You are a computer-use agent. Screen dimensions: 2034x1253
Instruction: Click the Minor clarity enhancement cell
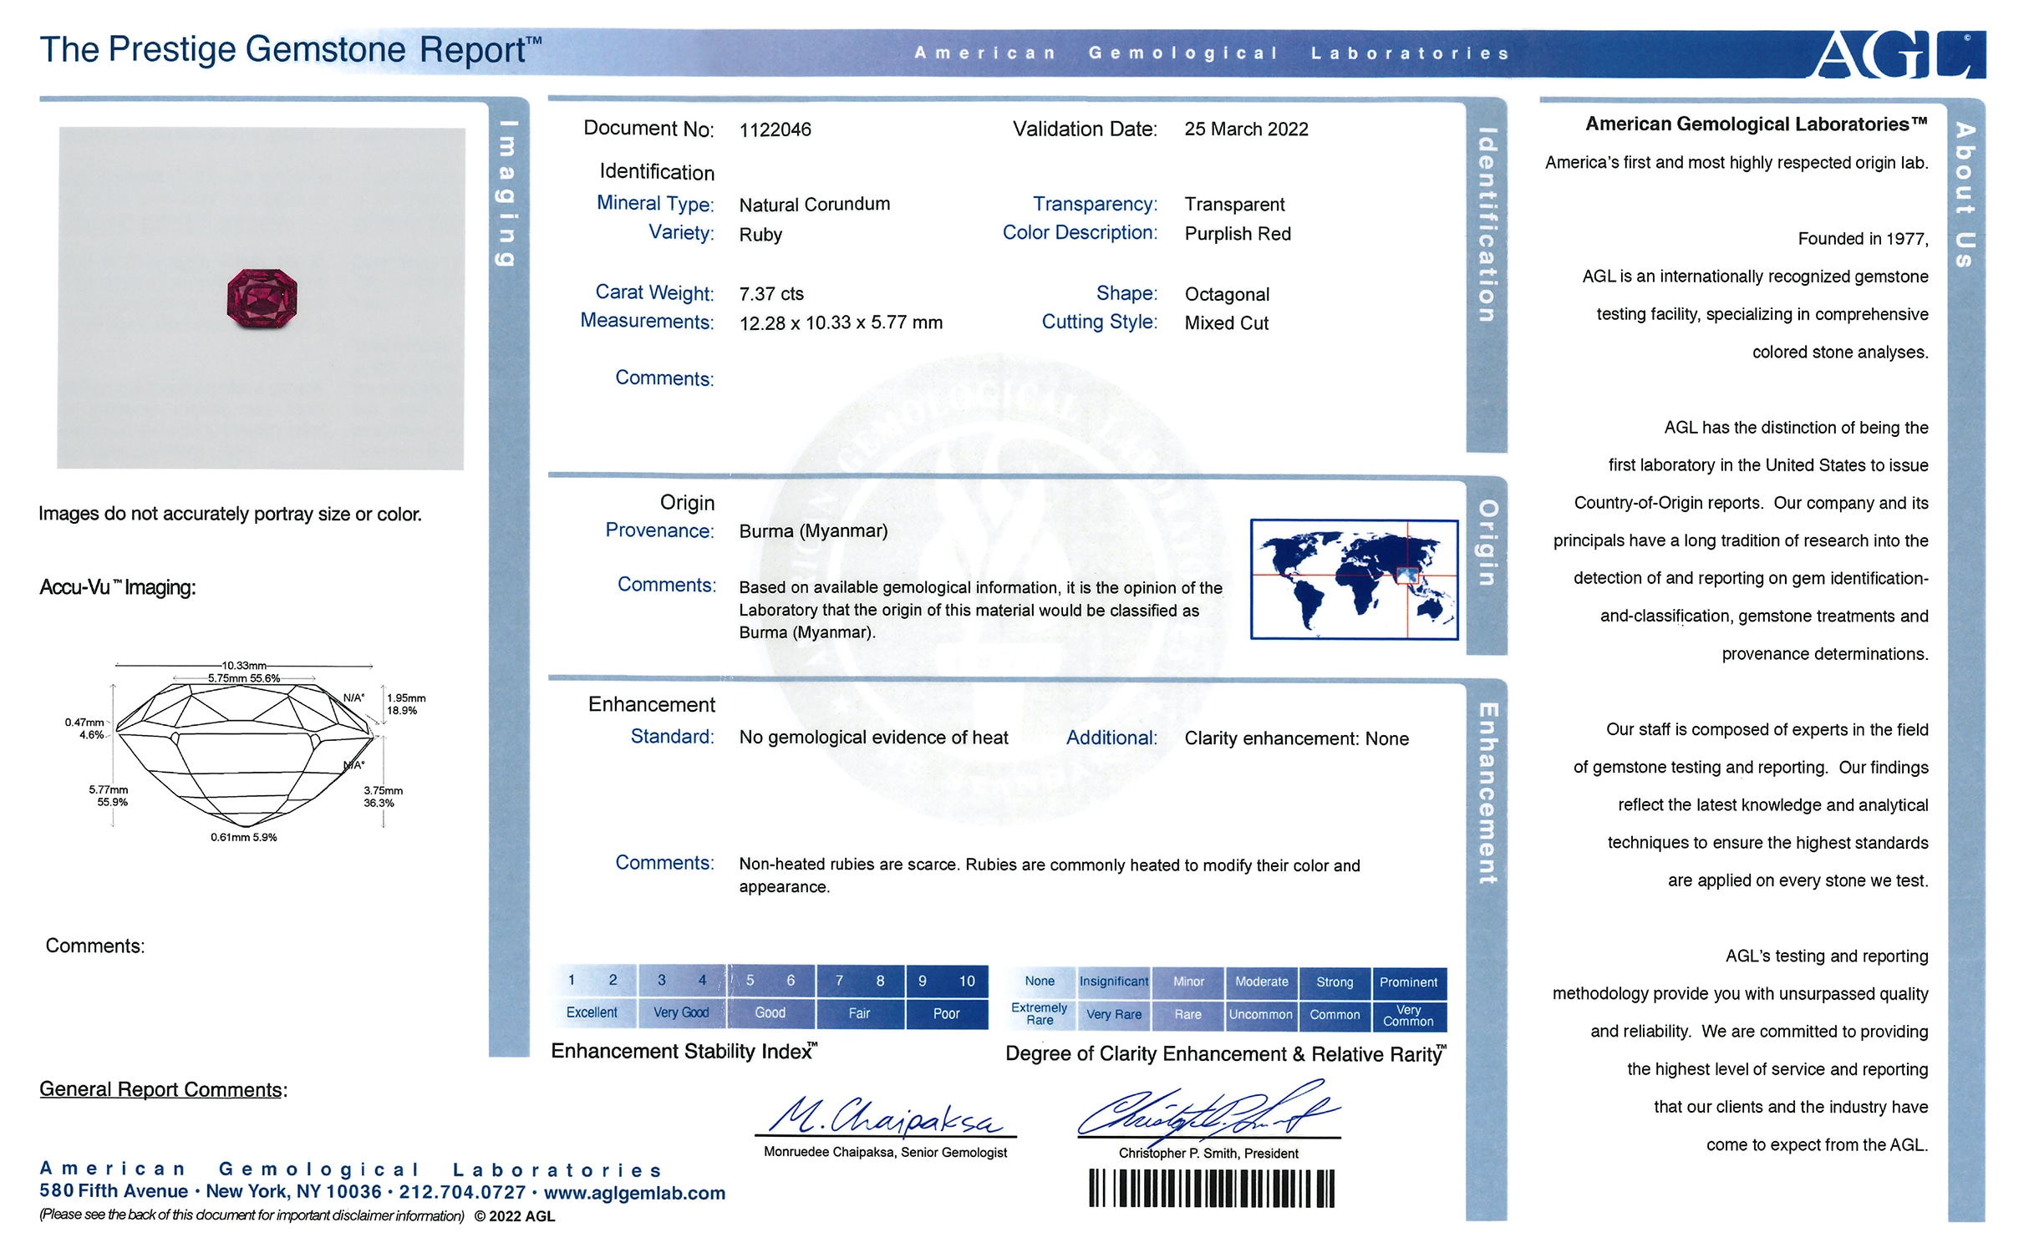click(1188, 982)
